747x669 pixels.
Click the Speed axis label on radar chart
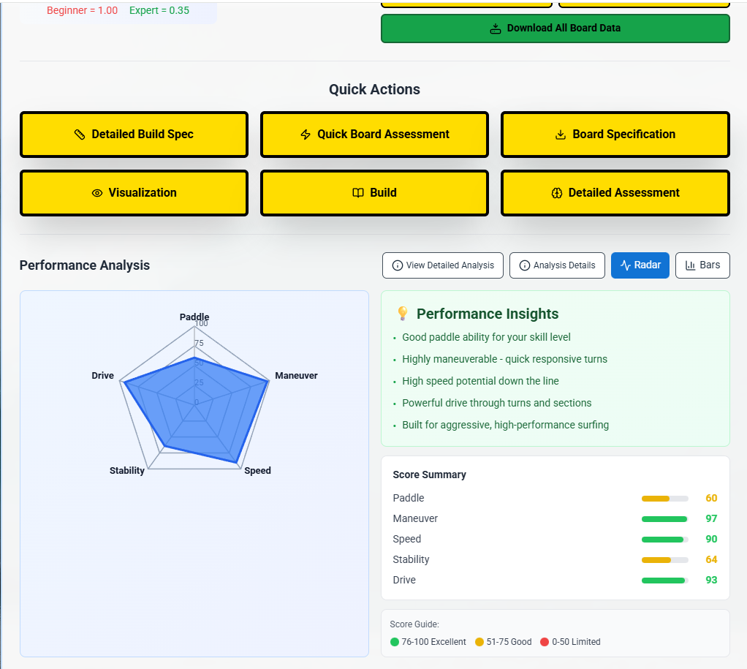[x=257, y=471]
